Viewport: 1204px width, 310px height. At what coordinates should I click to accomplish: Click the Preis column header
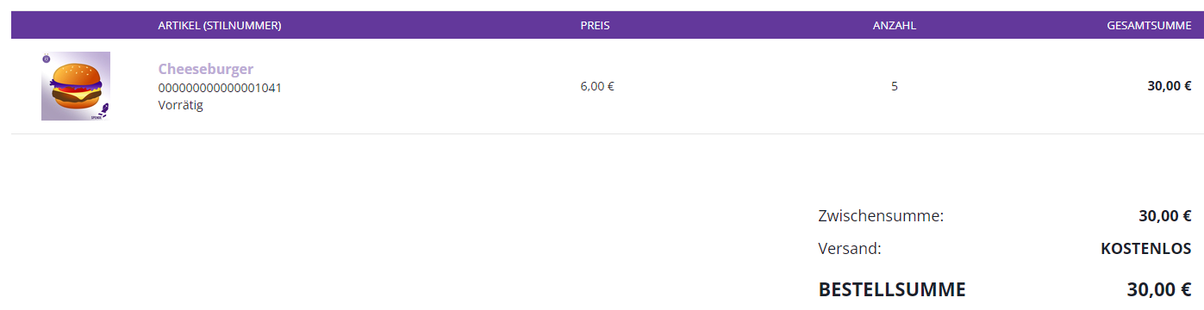[x=595, y=26]
